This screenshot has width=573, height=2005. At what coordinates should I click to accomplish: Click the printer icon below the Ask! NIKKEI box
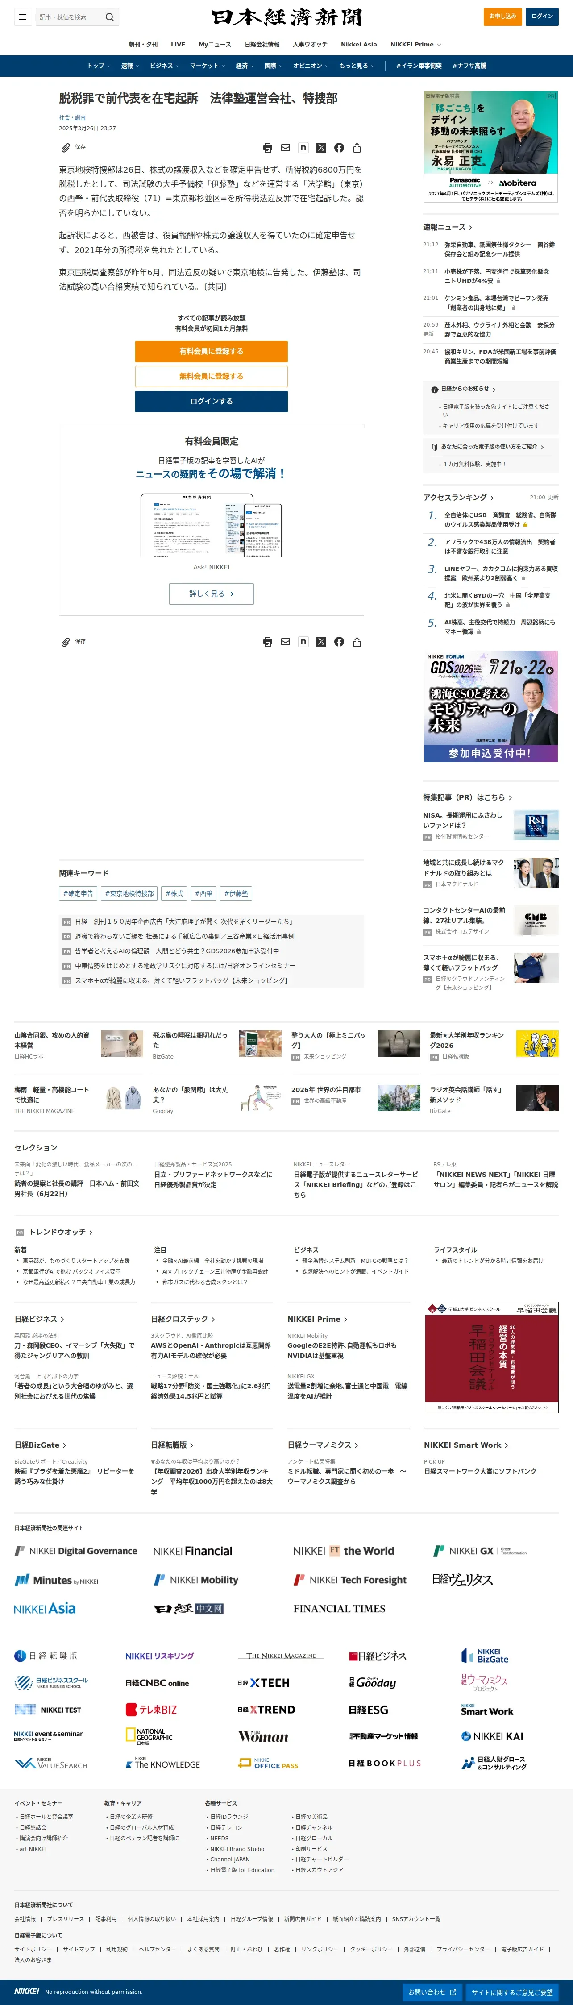pyautogui.click(x=268, y=642)
